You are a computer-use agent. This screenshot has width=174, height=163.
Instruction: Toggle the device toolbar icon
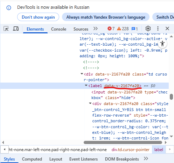coord(16,28)
